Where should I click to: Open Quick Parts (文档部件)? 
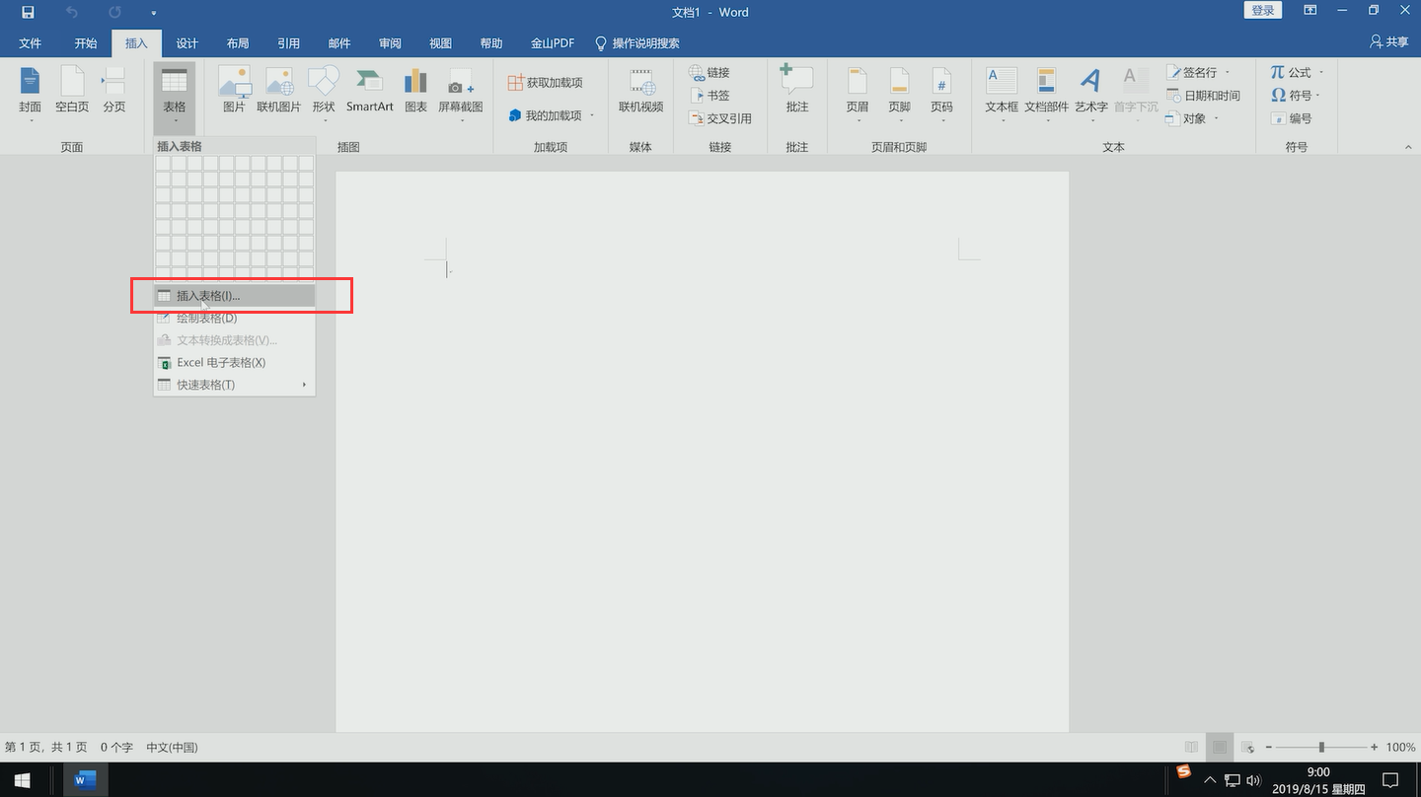pyautogui.click(x=1046, y=94)
